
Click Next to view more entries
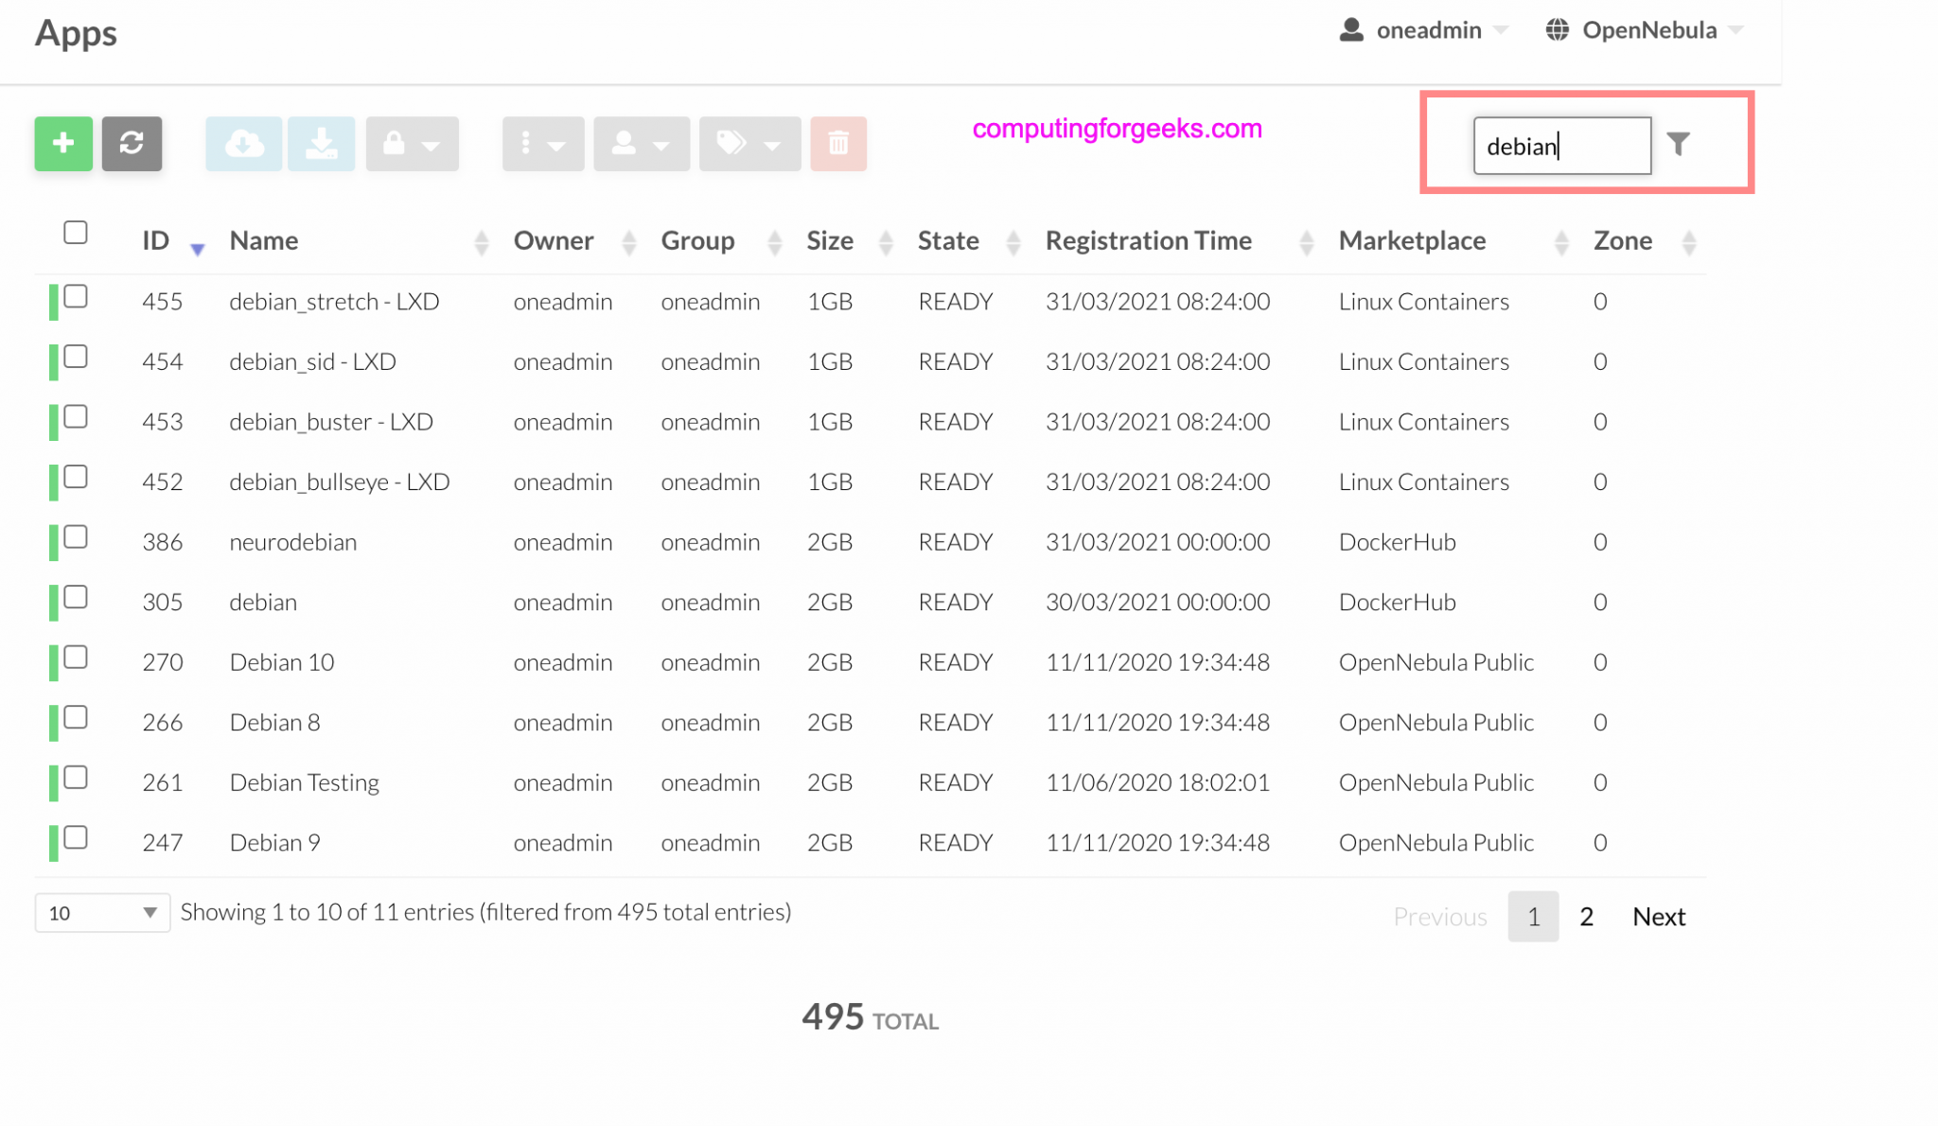(1658, 916)
